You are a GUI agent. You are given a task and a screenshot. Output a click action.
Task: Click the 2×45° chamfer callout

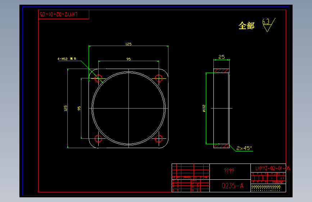click(x=244, y=148)
